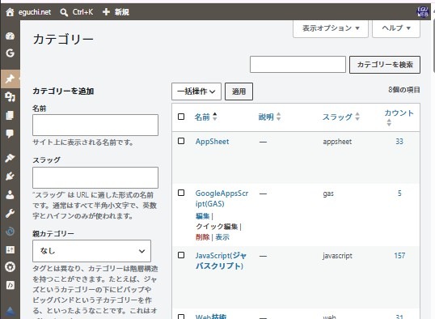The height and width of the screenshot is (319, 435).
Task: Open the Google "G" sidebar icon
Action: pos(10,53)
